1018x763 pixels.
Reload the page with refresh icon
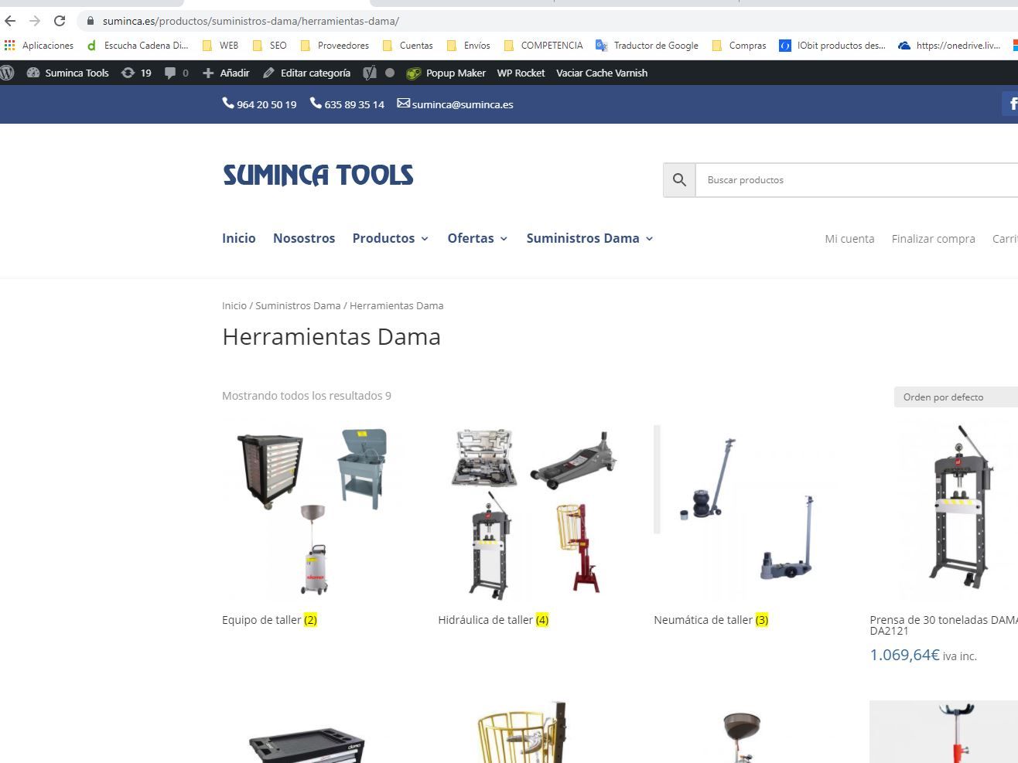(60, 21)
